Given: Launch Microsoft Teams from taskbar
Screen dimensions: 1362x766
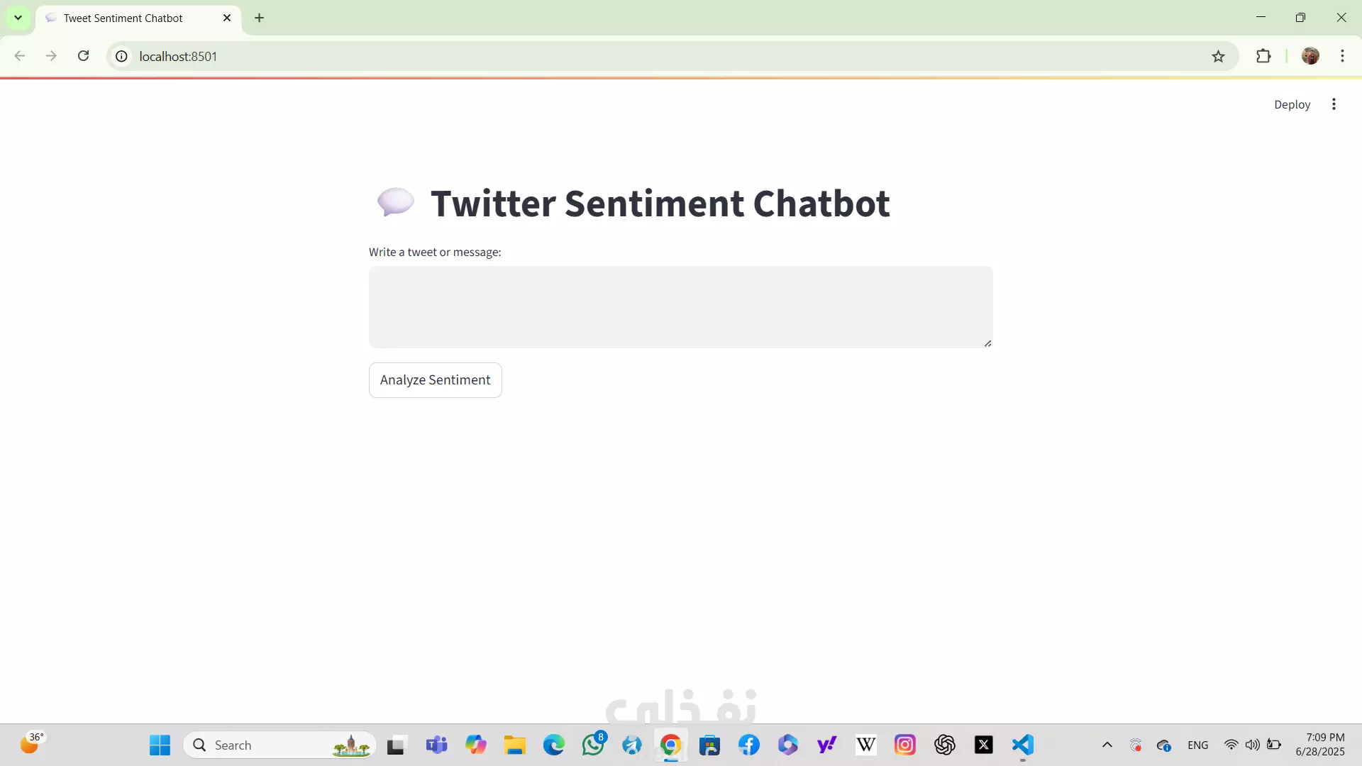Looking at the screenshot, I should [x=436, y=745].
